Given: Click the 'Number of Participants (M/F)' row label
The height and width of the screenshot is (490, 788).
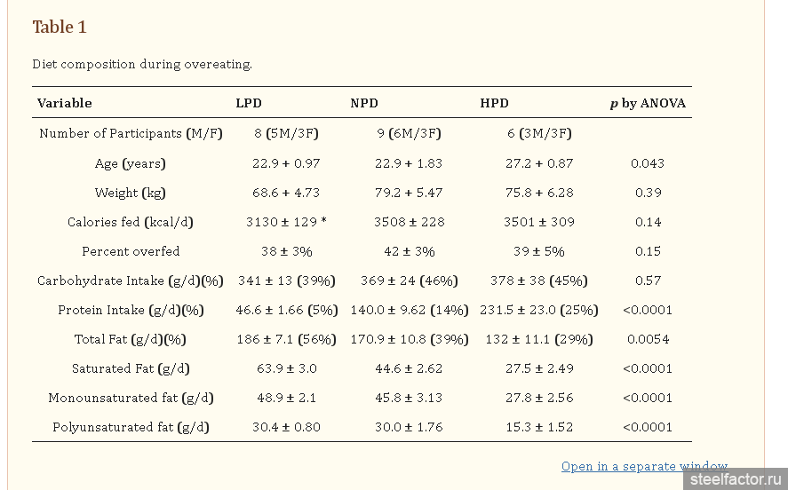Looking at the screenshot, I should [x=131, y=133].
